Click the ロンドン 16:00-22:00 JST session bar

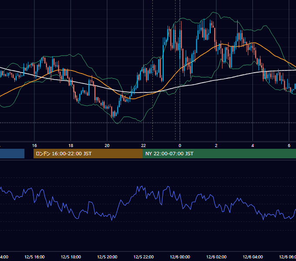88,154
